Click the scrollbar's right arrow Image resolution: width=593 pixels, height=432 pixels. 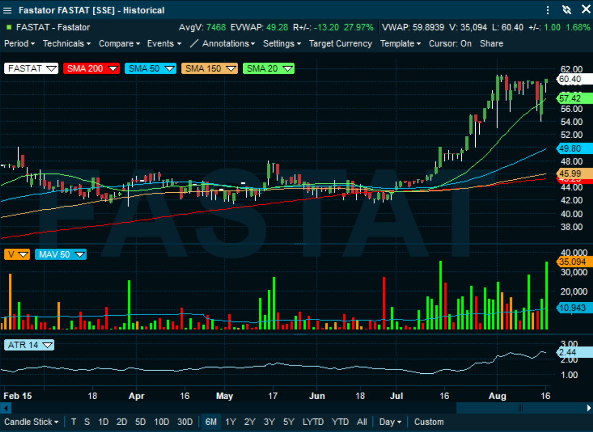coord(588,408)
